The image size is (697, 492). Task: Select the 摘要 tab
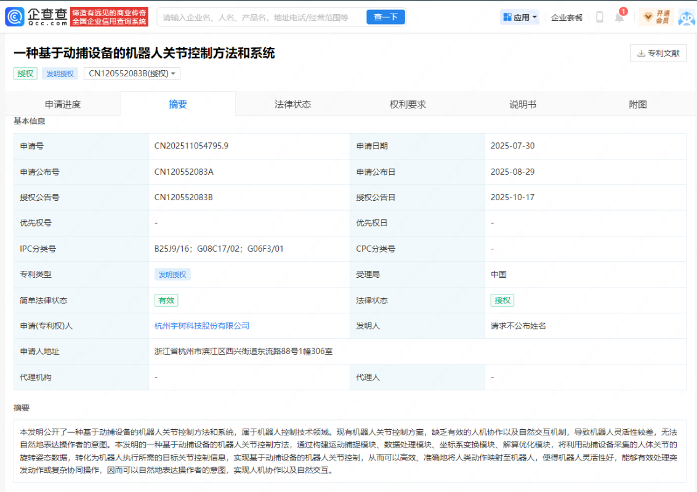[178, 104]
